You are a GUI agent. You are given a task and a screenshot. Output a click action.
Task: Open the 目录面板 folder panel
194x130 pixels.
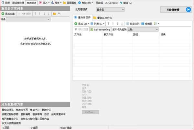coord(64,3)
